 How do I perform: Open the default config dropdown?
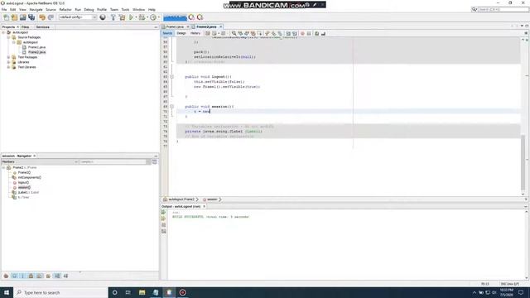pos(78,17)
